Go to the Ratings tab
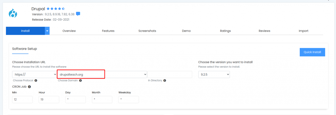Screen dimensions: 336x115 225,31
